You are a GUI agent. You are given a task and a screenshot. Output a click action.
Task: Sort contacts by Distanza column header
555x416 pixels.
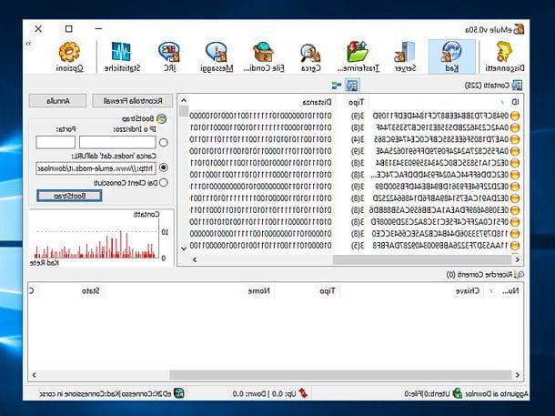pos(264,102)
